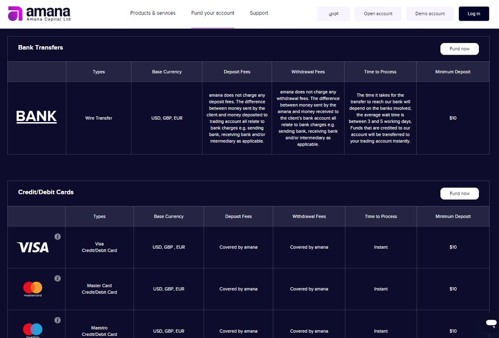Click the BANK logo in Bank Transfers
499x338 pixels.
[36, 117]
